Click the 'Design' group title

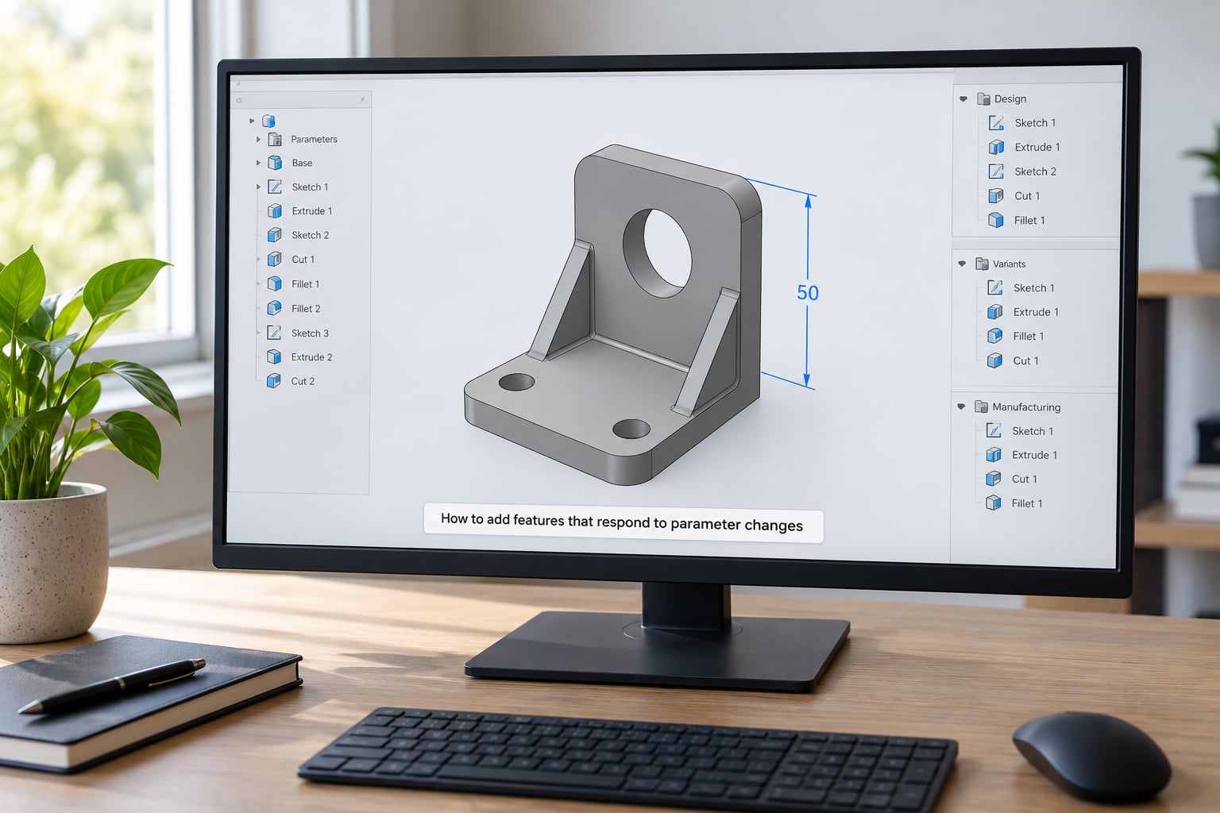click(1010, 98)
